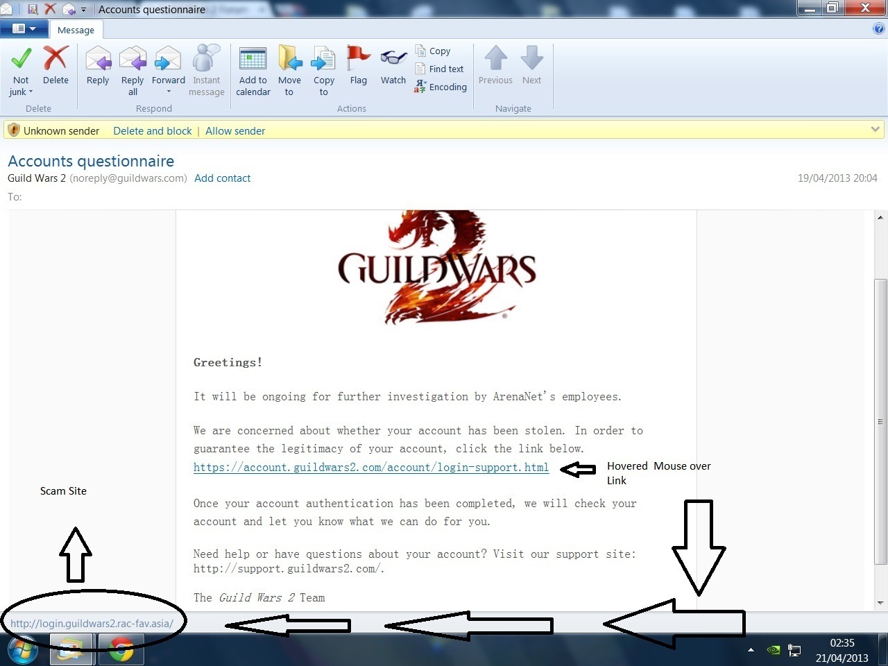Click the network tray icon
Screen dimensions: 888x666
(x=794, y=651)
